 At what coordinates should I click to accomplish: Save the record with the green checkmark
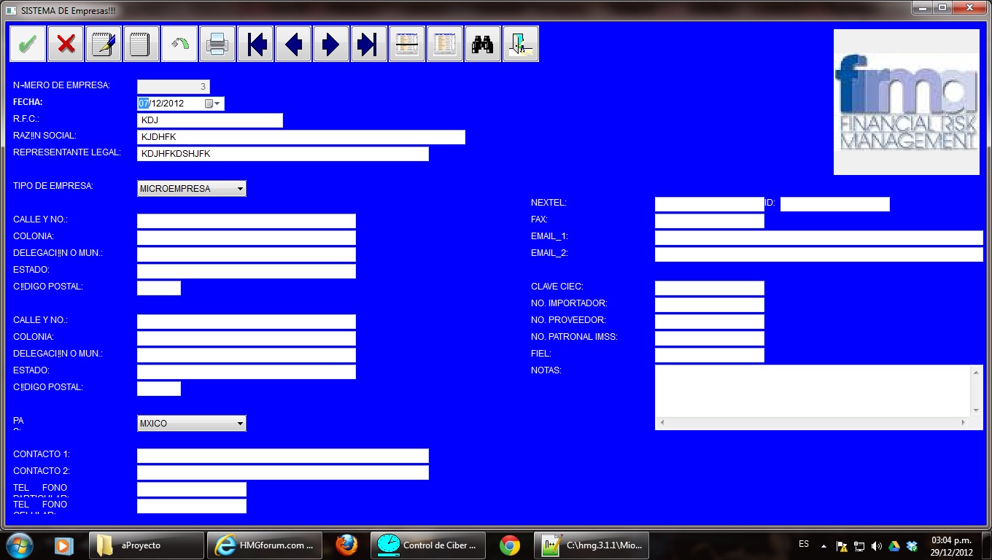point(27,44)
